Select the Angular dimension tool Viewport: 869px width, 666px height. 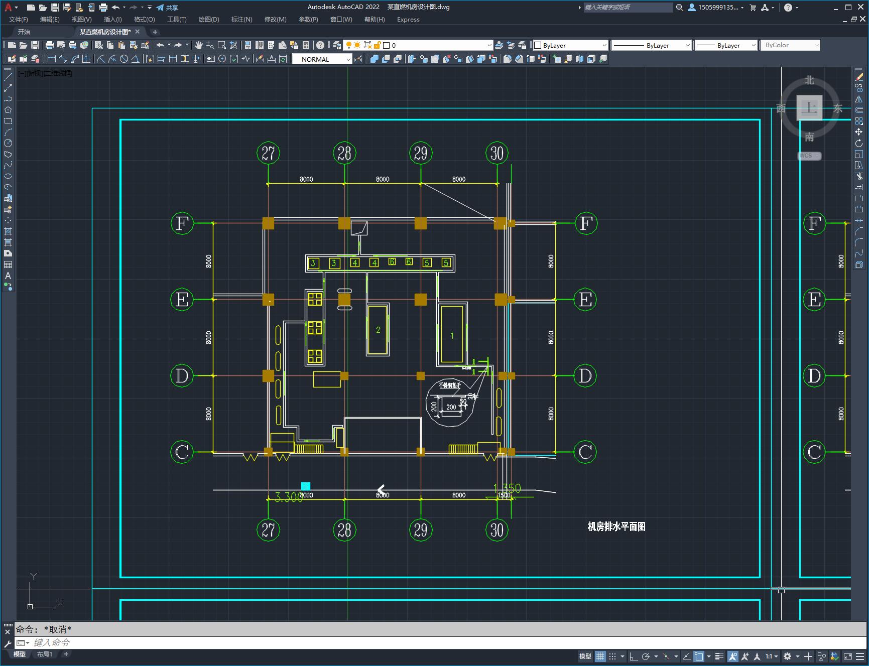(135, 59)
